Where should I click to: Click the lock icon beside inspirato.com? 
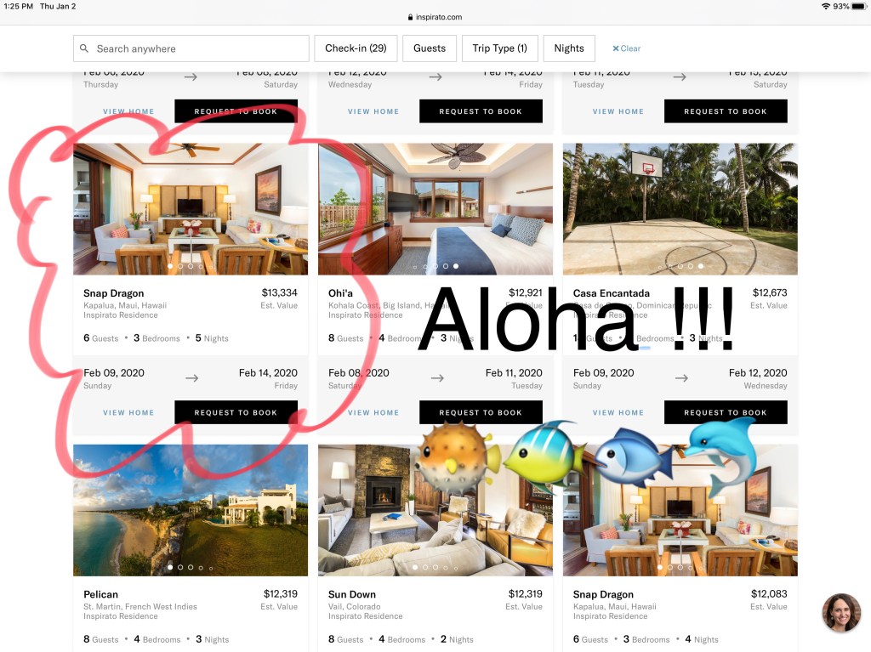[411, 17]
